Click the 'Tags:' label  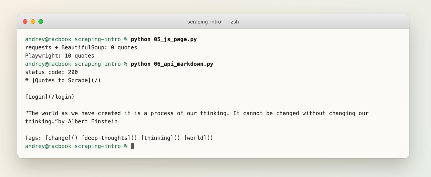(33, 138)
